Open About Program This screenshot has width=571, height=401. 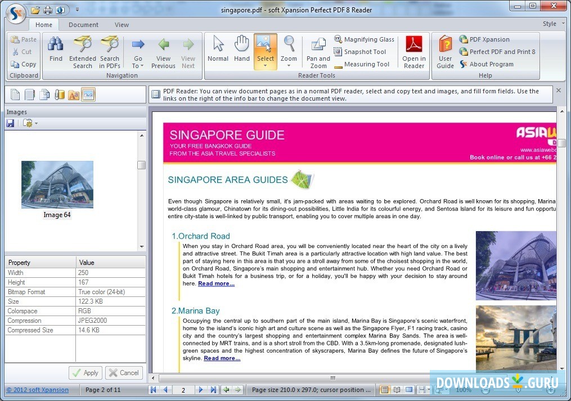[487, 64]
